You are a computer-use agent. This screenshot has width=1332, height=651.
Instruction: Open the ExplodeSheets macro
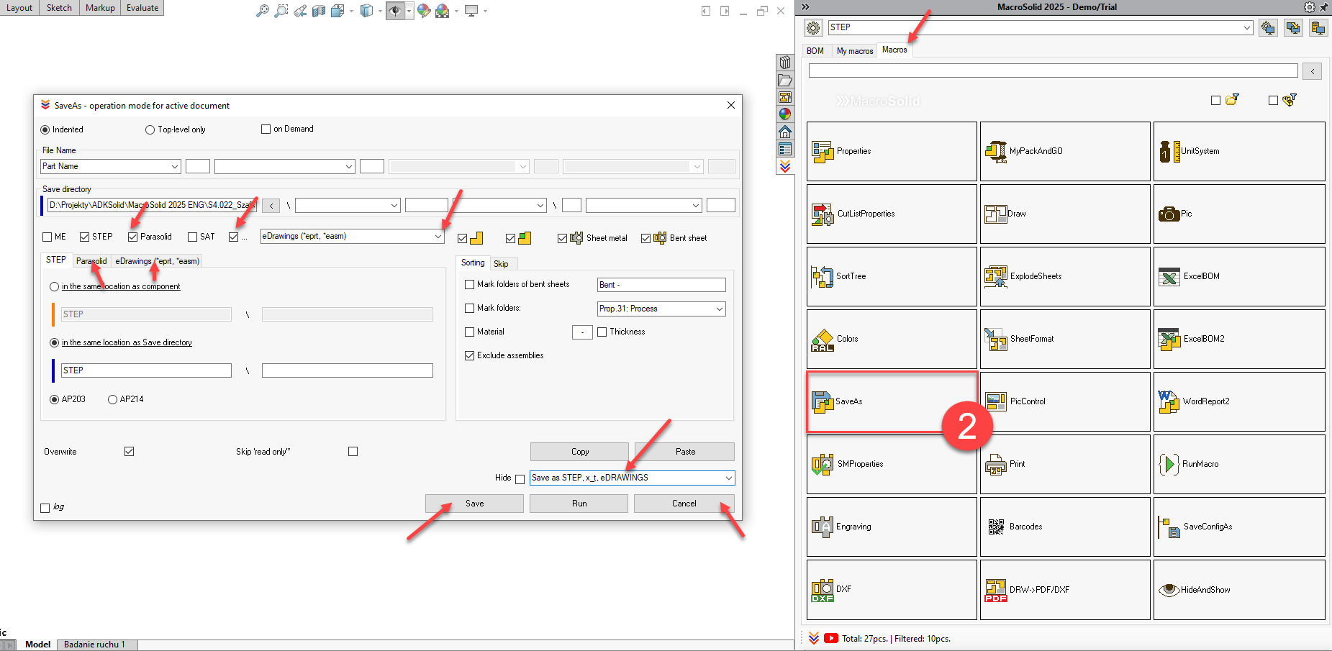pos(1065,276)
